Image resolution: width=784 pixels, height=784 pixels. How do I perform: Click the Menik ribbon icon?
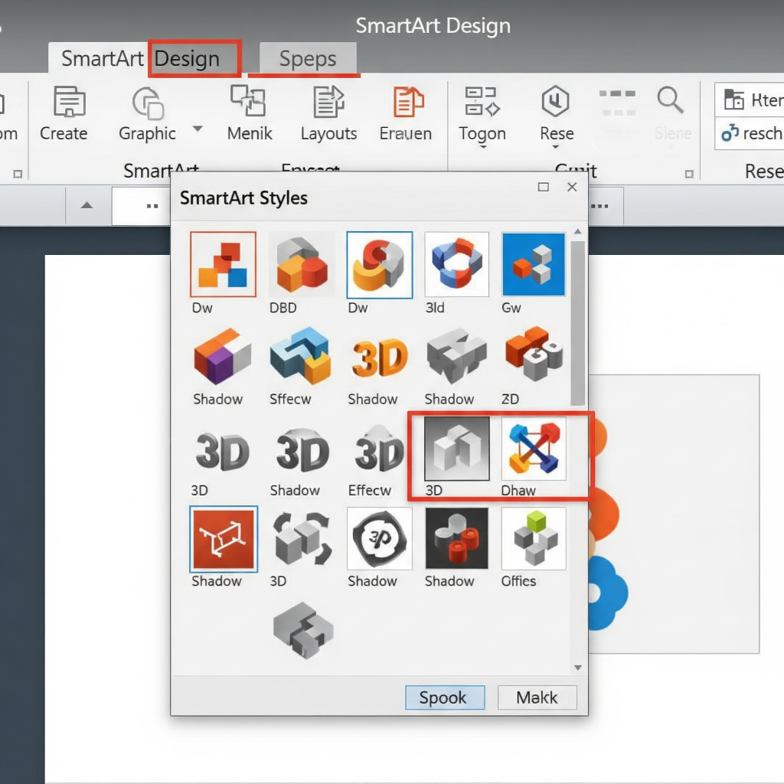click(249, 103)
